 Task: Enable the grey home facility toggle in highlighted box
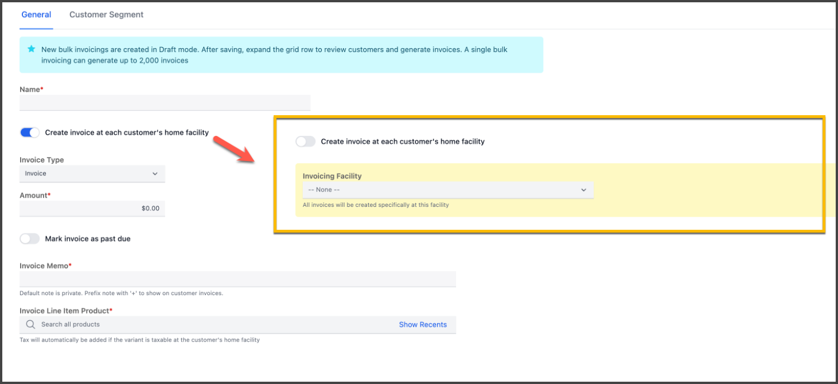pyautogui.click(x=305, y=142)
